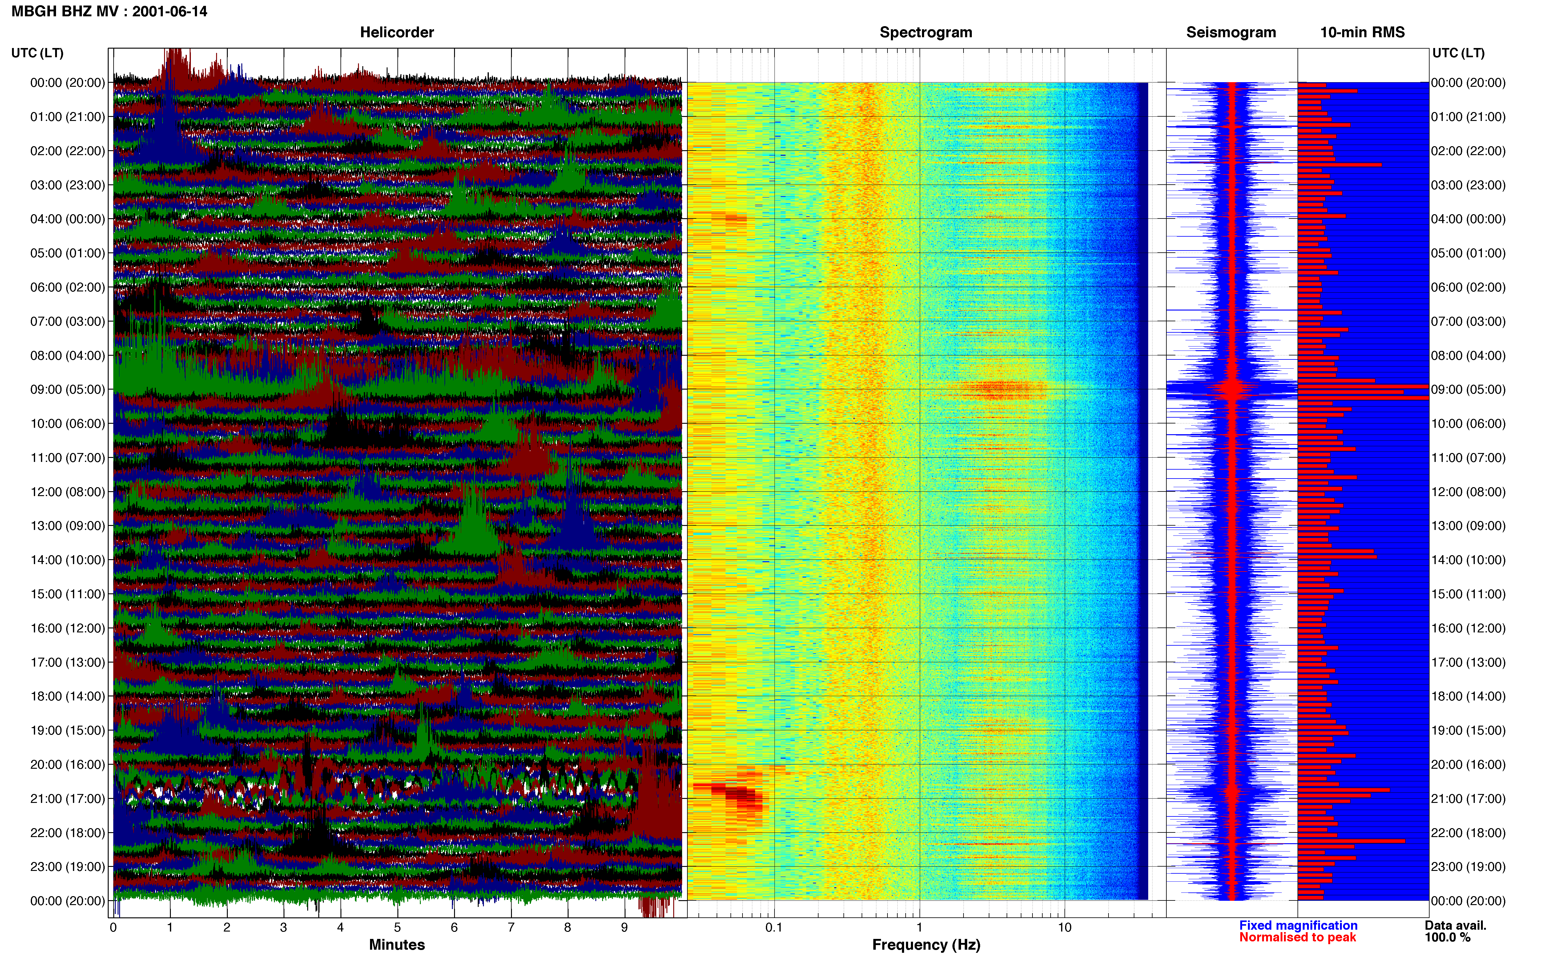1545x966 pixels.
Task: Click left time label '04:00 (00:00)'
Action: [68, 219]
